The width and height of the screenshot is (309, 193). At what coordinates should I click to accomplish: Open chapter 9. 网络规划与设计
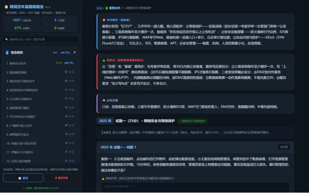pos(40,134)
